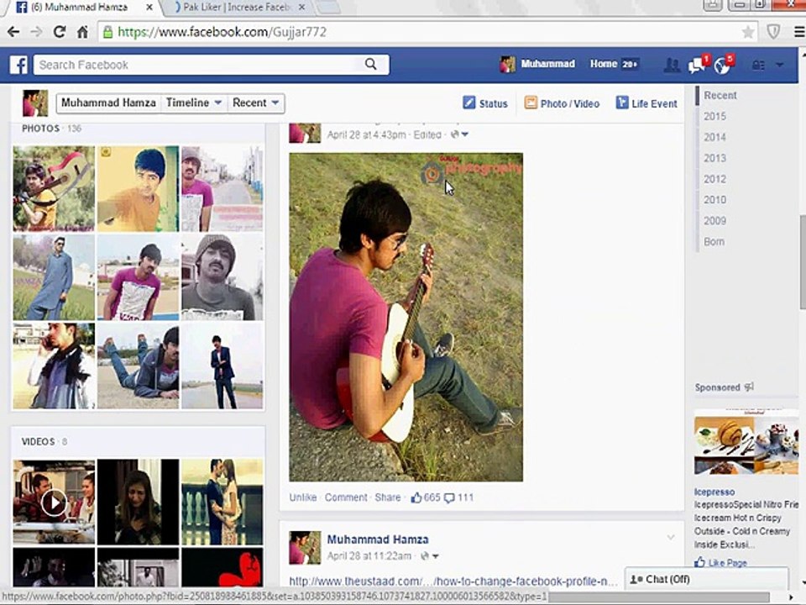The image size is (806, 605).
Task: Click the Muhammad Hamza name in the timeline header
Action: click(x=108, y=103)
